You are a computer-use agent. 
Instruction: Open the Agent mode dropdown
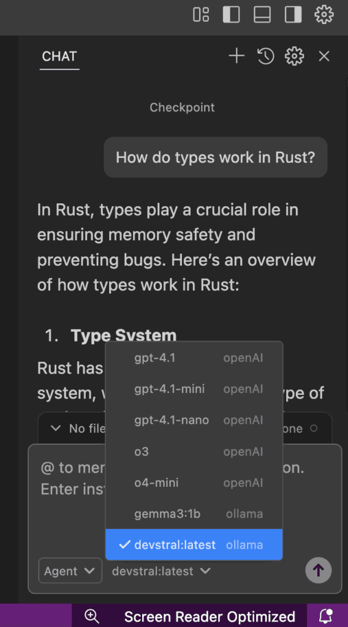point(70,571)
